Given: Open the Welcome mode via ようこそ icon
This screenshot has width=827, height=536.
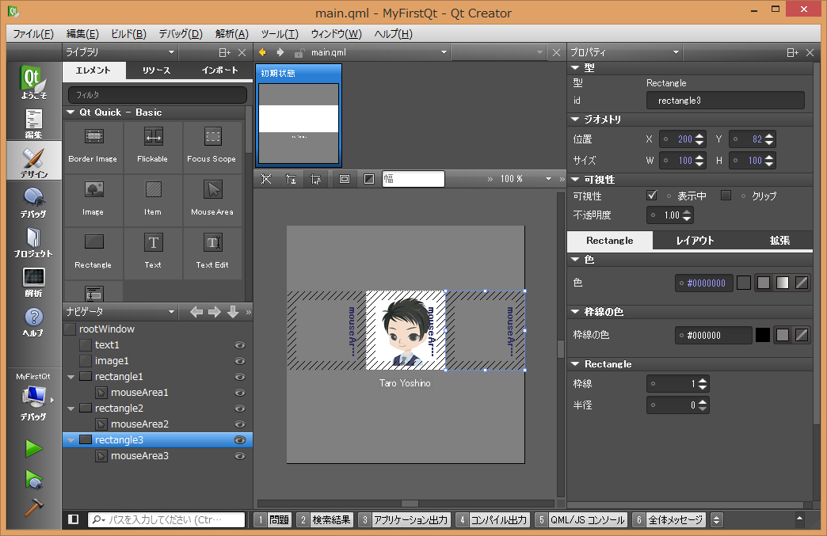Looking at the screenshot, I should [x=32, y=82].
